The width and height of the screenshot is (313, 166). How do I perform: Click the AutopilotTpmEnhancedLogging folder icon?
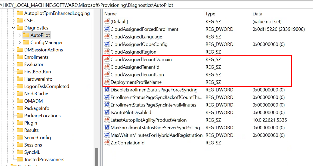tap(19, 13)
